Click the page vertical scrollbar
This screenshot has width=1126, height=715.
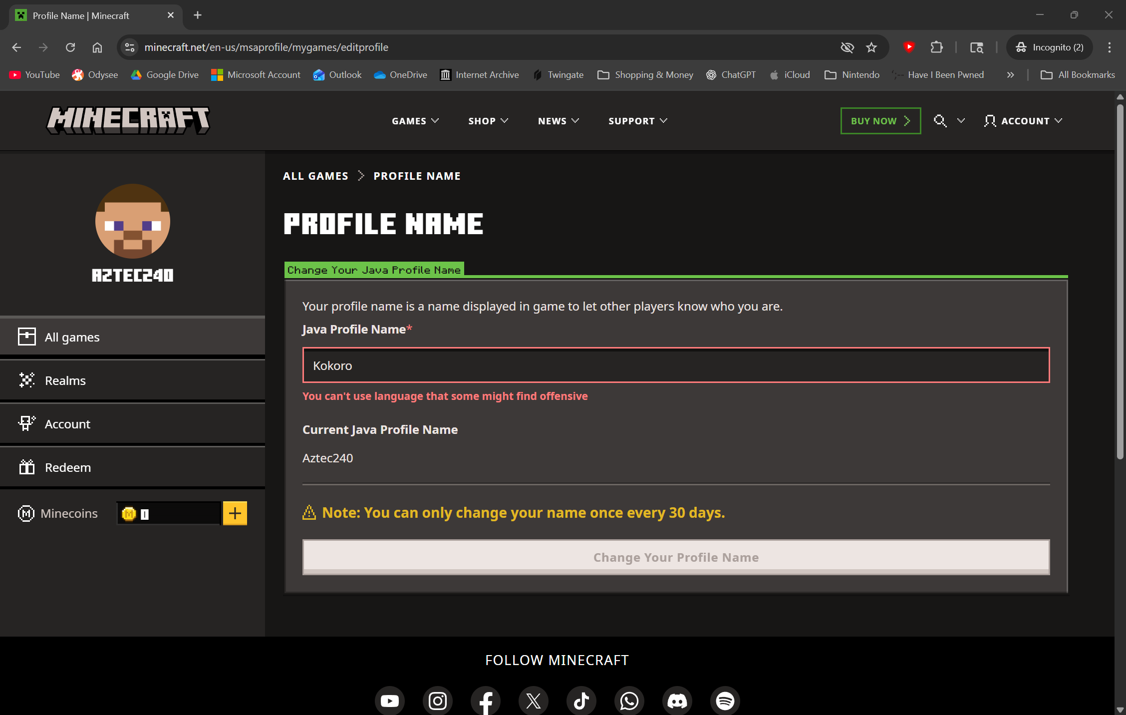(x=1120, y=280)
